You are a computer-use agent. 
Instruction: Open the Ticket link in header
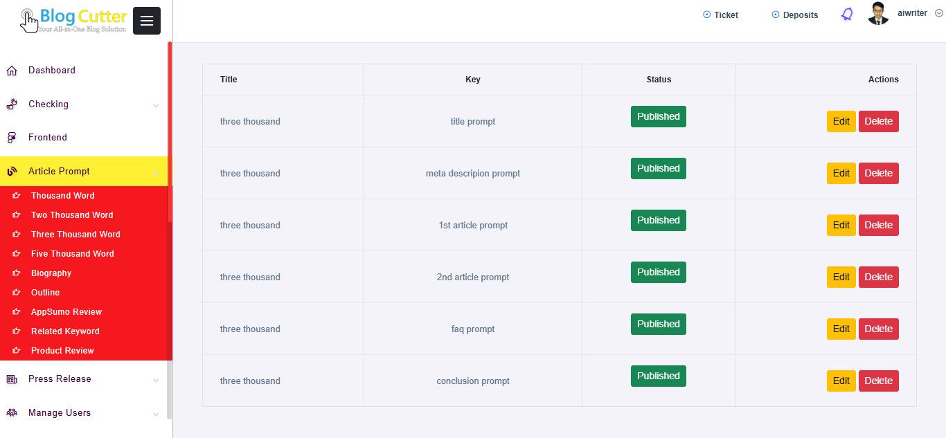tap(721, 15)
